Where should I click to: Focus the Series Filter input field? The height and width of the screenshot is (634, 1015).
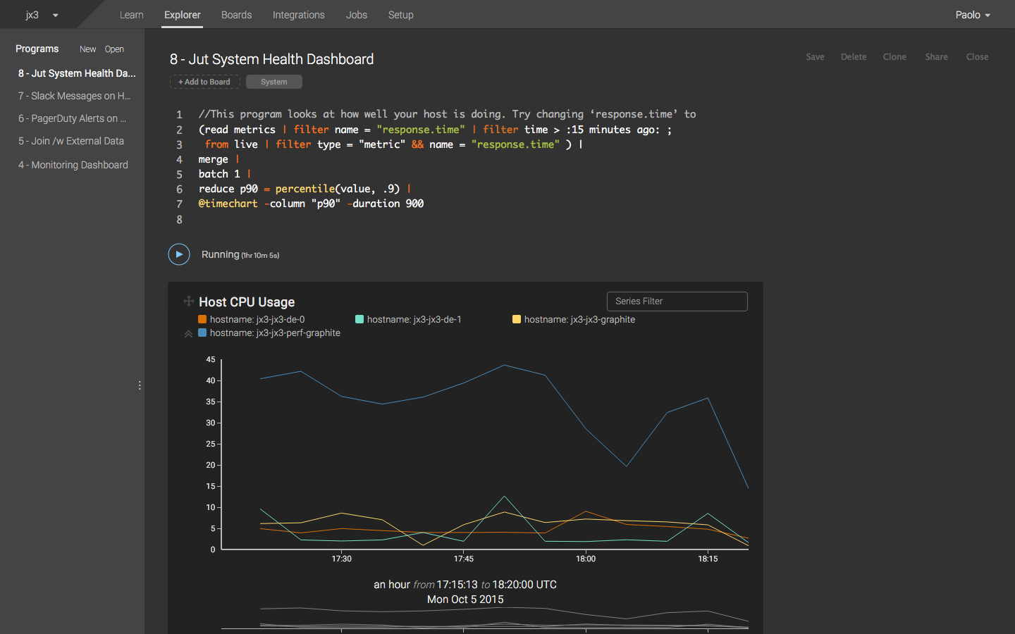(677, 302)
